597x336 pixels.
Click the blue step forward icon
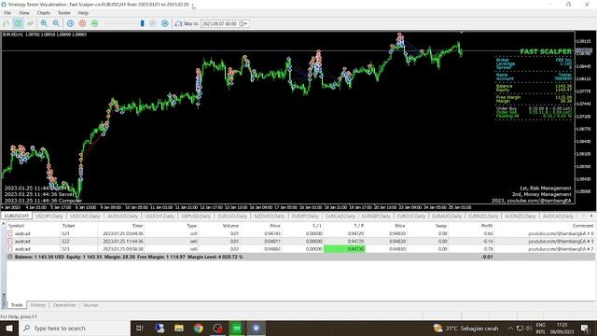point(165,23)
